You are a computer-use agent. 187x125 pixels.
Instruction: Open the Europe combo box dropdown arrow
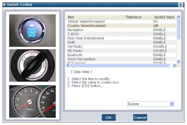[172, 104]
